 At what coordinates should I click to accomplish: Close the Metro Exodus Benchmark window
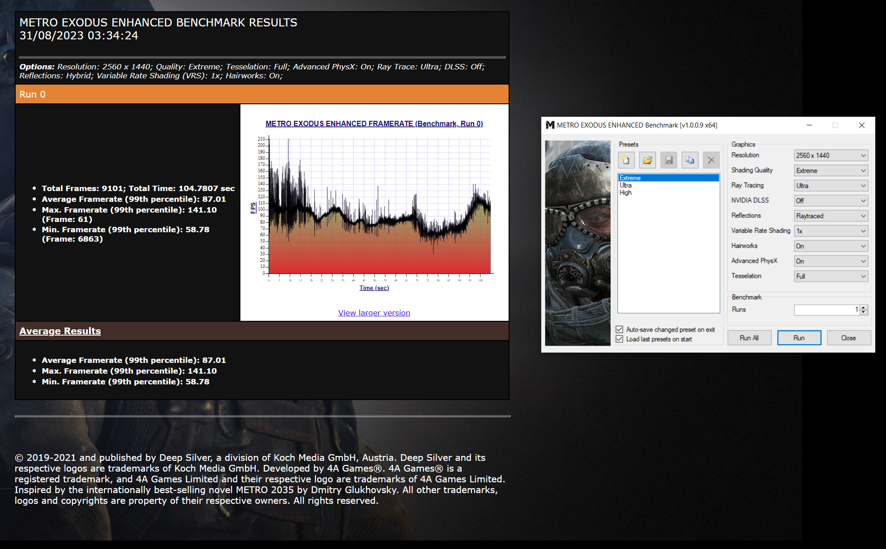tap(862, 125)
